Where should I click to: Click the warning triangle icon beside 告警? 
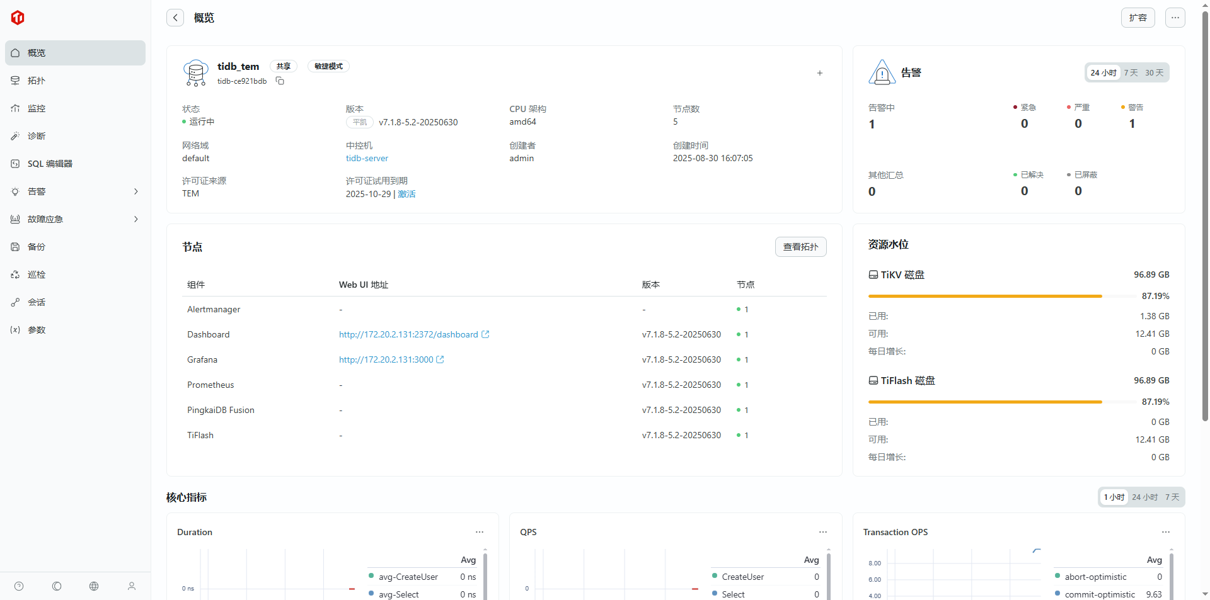(x=882, y=72)
